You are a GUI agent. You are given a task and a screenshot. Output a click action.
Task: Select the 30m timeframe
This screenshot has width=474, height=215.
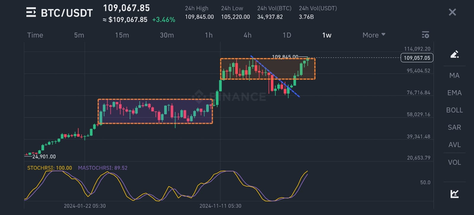point(167,35)
